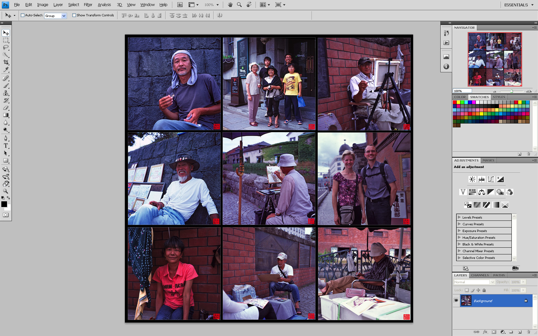The height and width of the screenshot is (336, 538).
Task: Select the Brush tool
Action: (x=6, y=86)
